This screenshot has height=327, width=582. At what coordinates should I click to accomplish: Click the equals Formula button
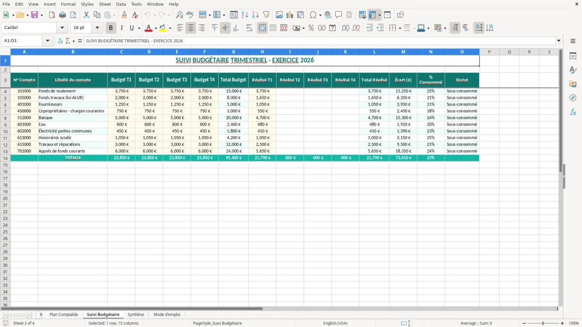80,41
